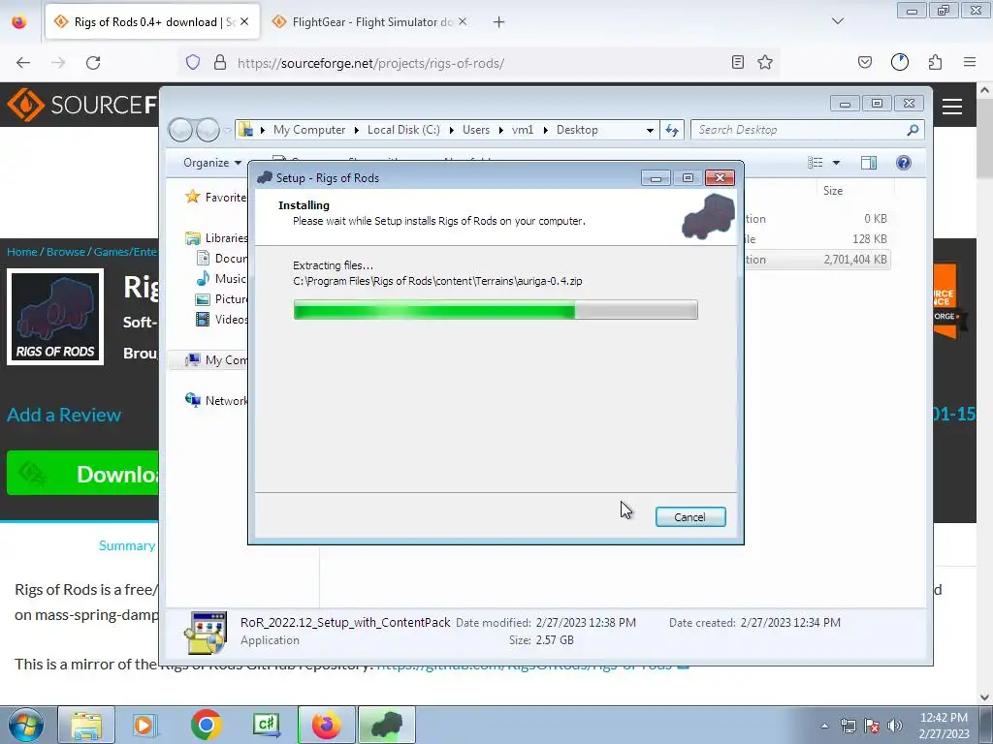This screenshot has width=993, height=744.
Task: Open the SourceForge hamburger menu
Action: click(952, 107)
